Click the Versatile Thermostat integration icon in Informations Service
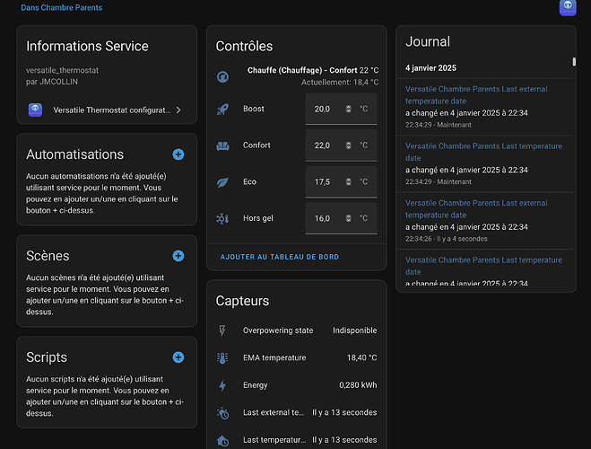 [36, 110]
